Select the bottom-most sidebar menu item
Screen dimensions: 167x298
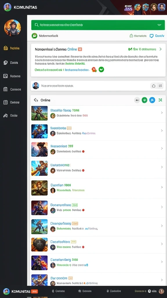click(10, 115)
